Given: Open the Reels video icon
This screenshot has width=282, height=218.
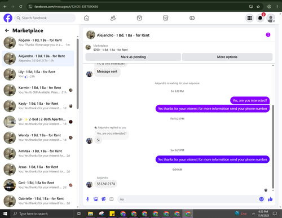Looking at the screenshot, I should coord(139,18).
